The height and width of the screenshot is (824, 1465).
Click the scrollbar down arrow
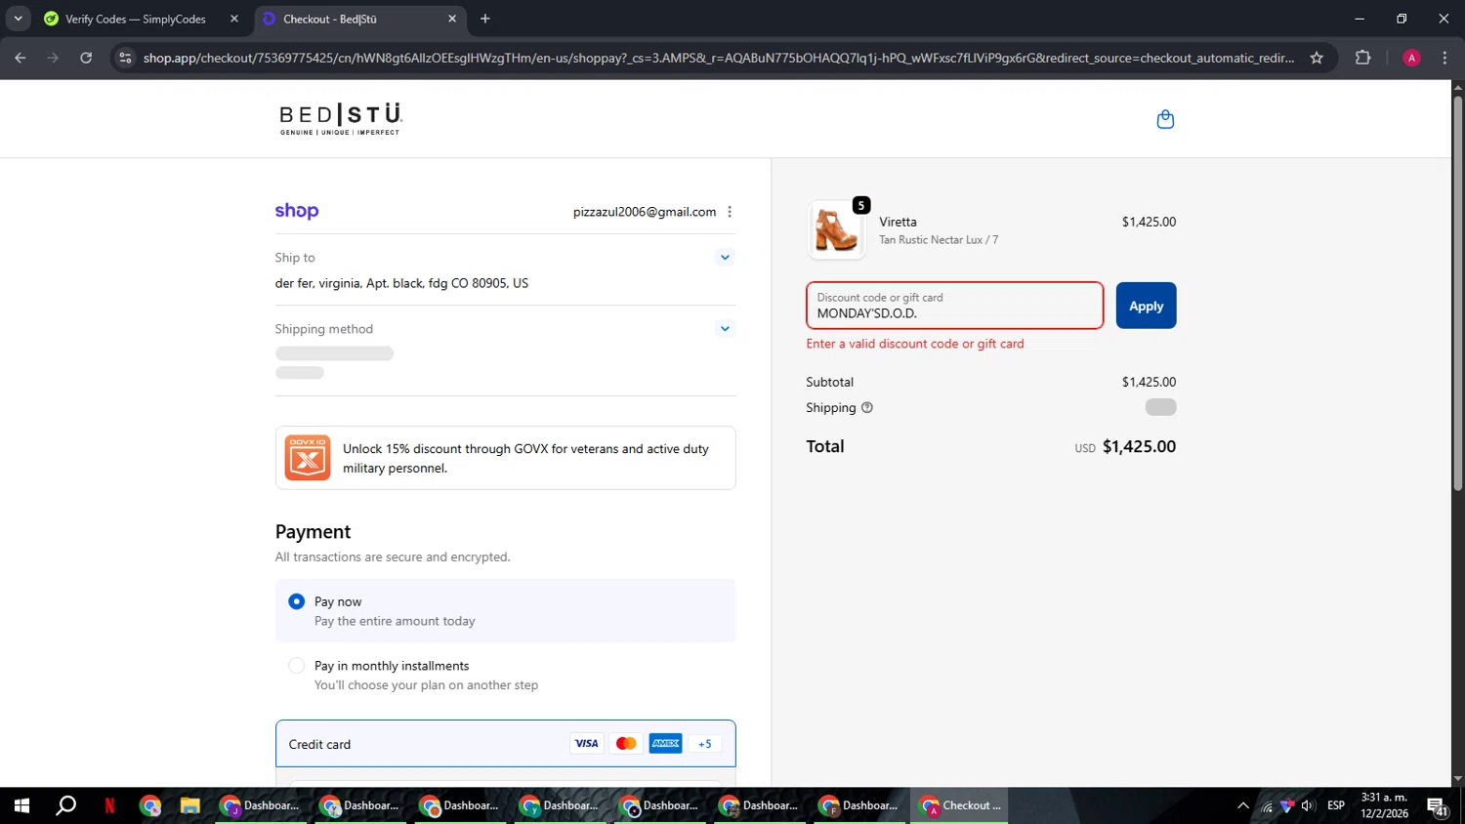1458,779
